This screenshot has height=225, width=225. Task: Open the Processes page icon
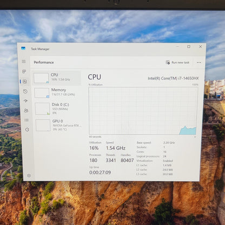click(x=24, y=71)
